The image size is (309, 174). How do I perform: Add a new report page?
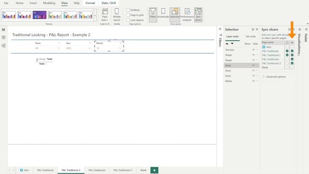click(154, 170)
